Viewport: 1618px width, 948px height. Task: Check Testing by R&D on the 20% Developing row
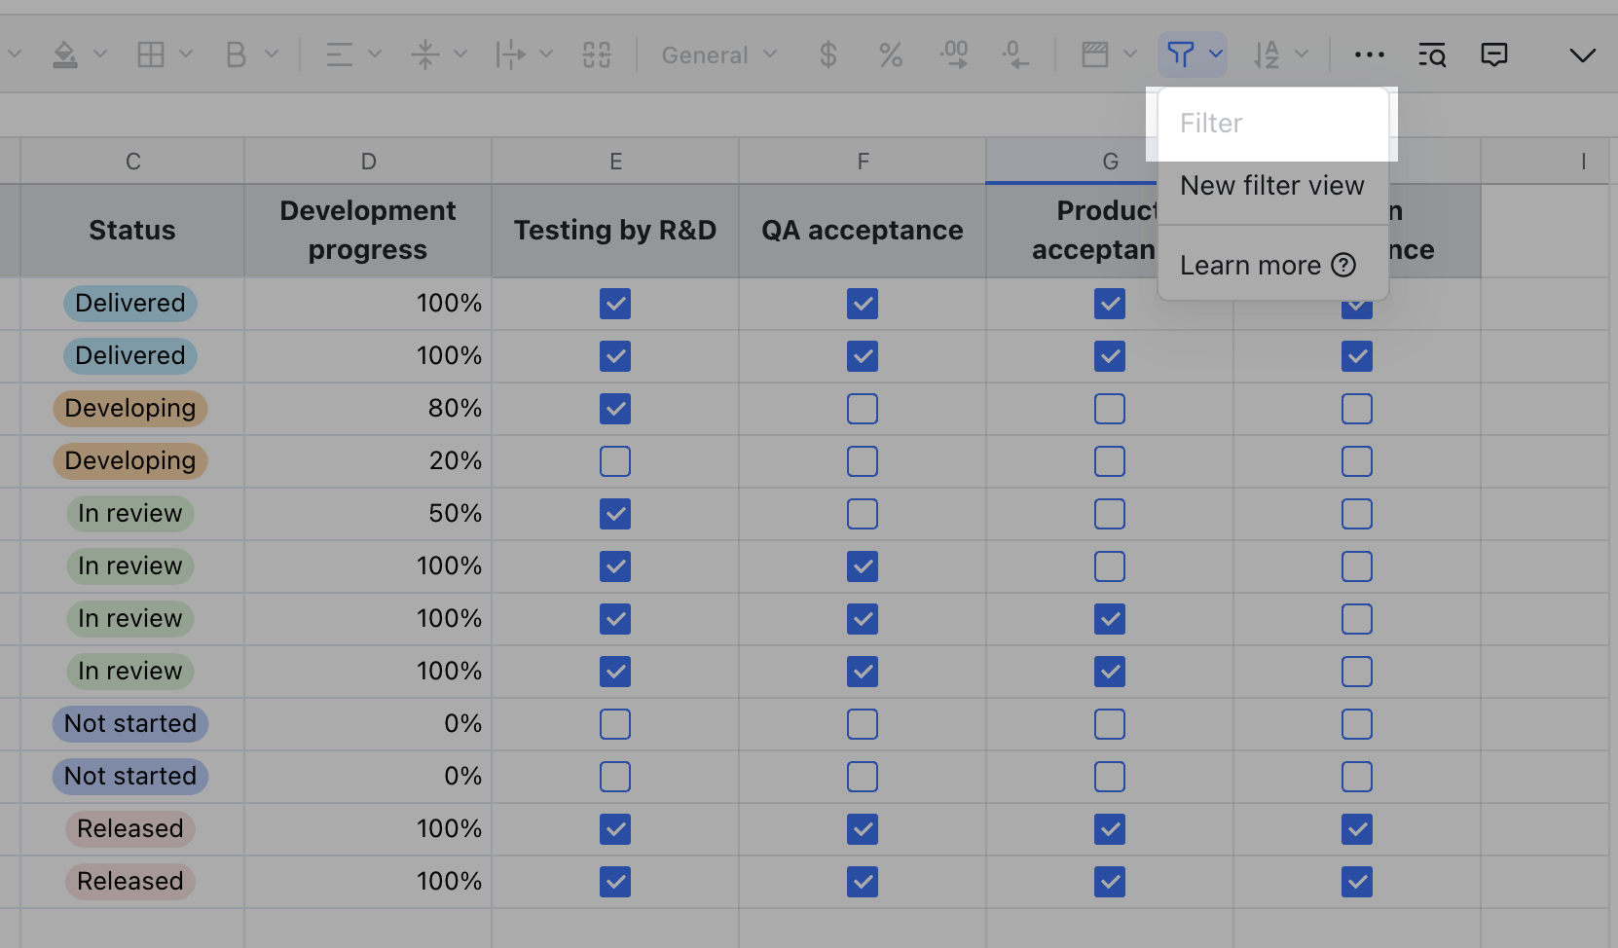(x=615, y=460)
